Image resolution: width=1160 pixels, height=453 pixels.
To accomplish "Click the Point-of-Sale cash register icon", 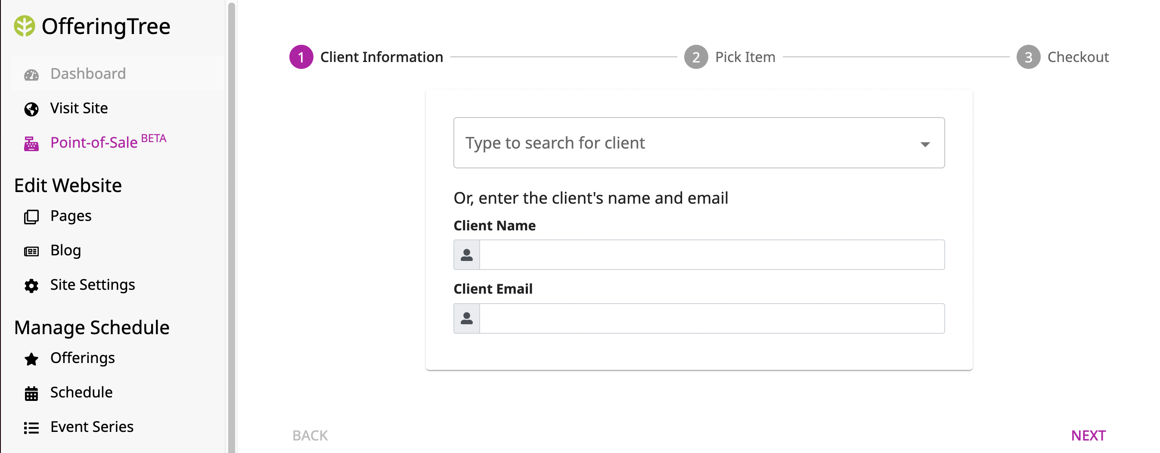I will pyautogui.click(x=31, y=144).
